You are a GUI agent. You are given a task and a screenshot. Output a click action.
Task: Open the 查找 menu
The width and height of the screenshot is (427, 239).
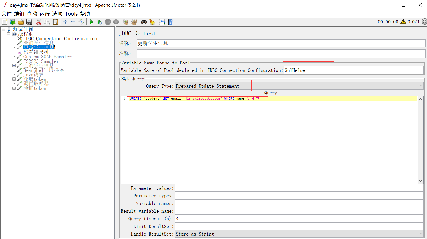point(32,14)
